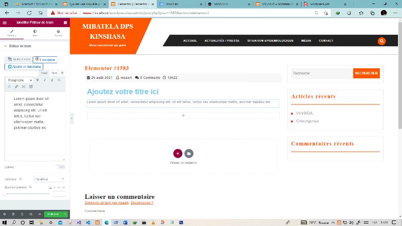Click the Formidable form button
The width and height of the screenshot is (402, 226).
pos(45,59)
